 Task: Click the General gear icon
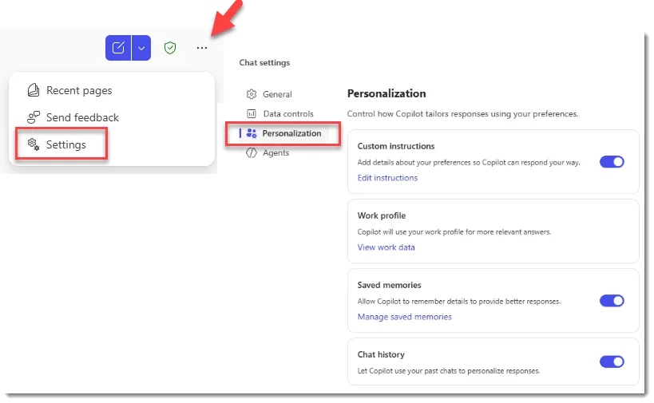pos(252,94)
